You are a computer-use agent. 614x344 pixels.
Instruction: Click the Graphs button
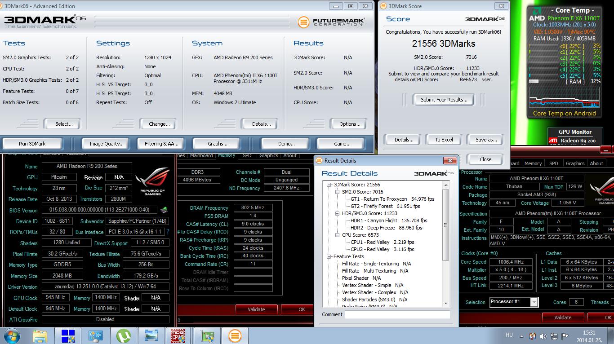217,144
